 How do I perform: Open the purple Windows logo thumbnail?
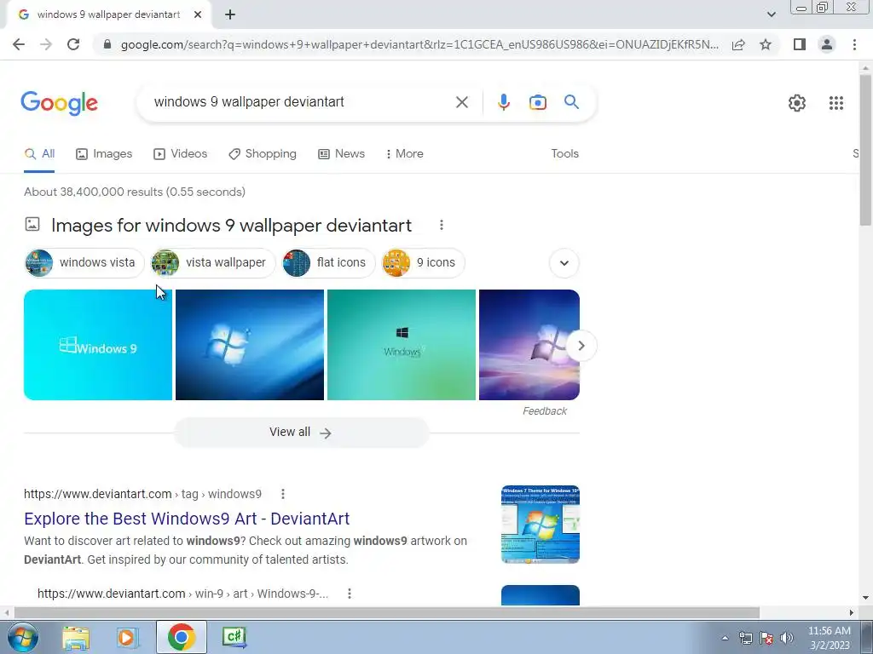[523, 345]
